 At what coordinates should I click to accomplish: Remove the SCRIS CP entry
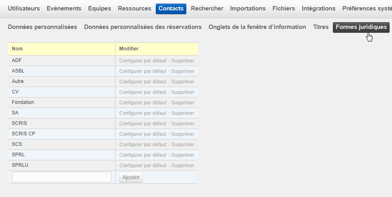coord(183,134)
